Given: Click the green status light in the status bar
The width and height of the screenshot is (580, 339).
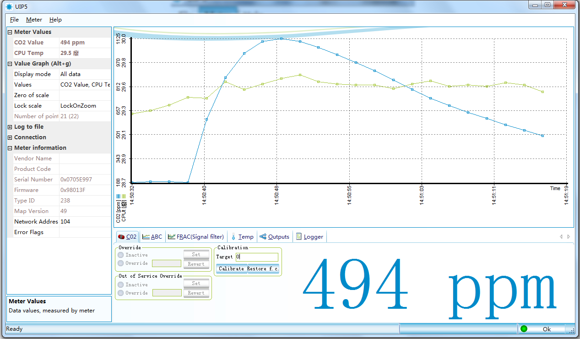Looking at the screenshot, I should [524, 329].
